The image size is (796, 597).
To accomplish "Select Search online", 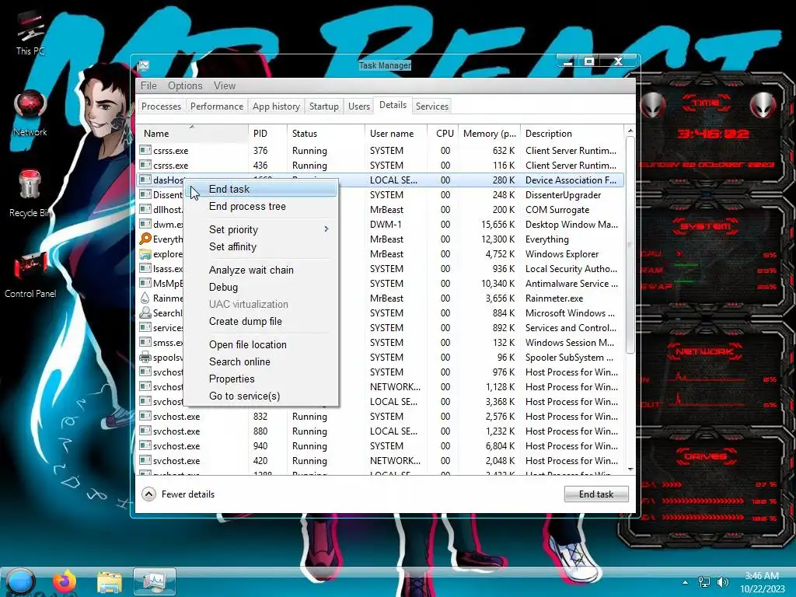I will tap(260, 361).
